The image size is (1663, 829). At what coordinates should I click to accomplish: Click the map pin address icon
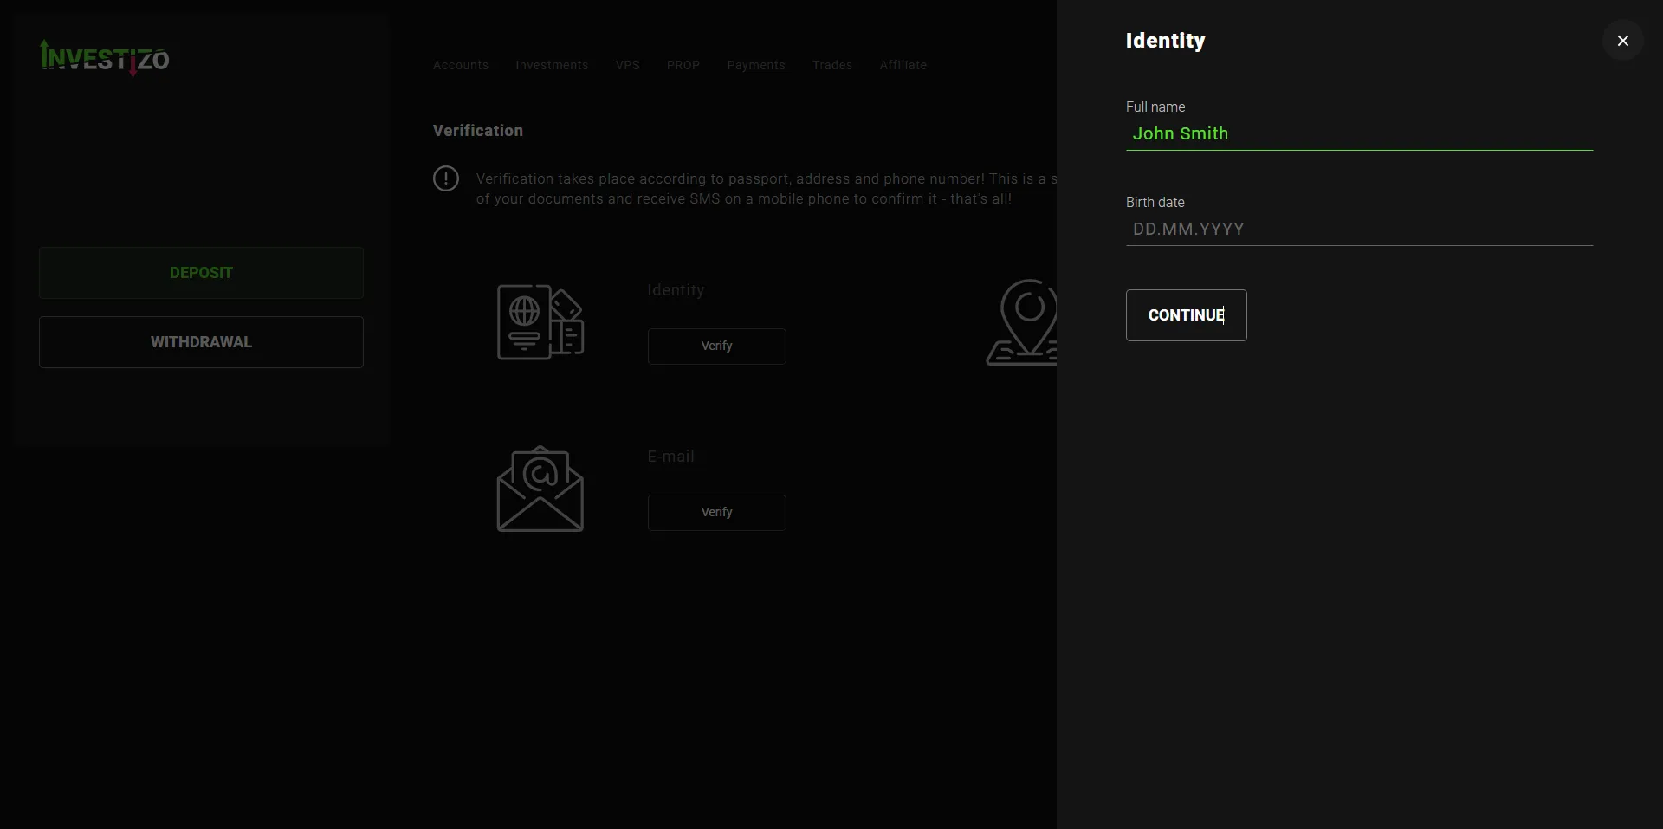pos(1022,322)
